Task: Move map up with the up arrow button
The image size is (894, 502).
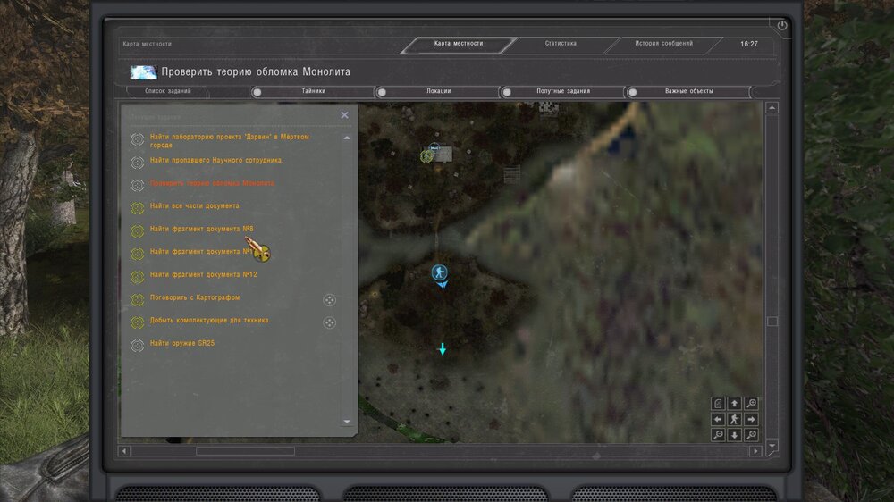Action: (734, 404)
